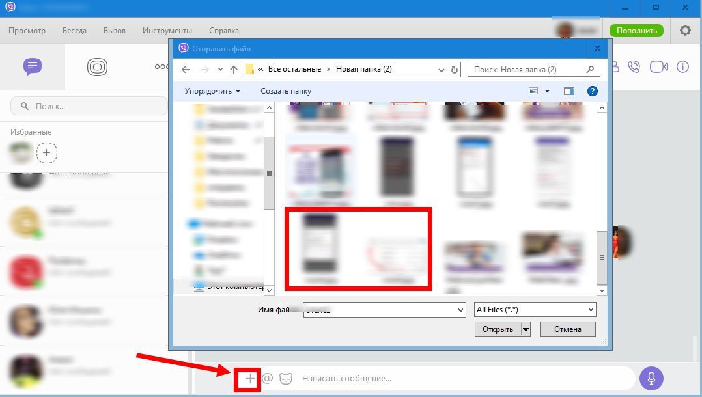The width and height of the screenshot is (702, 397).
Task: Open the yellow avatar chat in list
Action: 25,222
